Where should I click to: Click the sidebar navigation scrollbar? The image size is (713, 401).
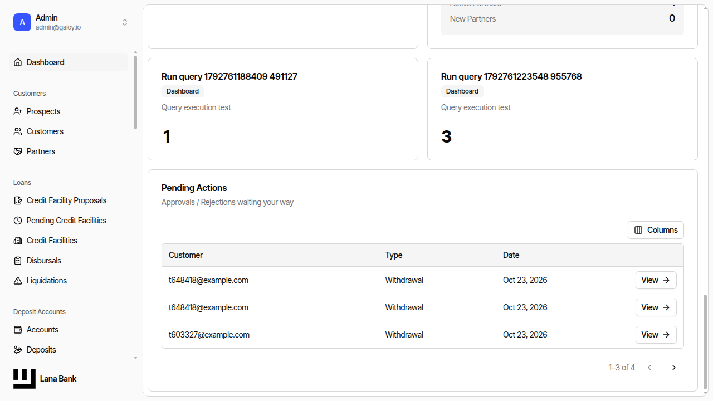tap(135, 92)
